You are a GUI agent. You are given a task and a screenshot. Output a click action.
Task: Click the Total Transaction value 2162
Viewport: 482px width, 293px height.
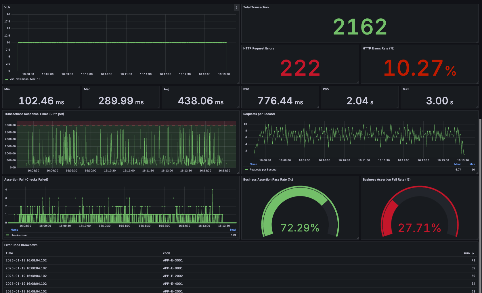[360, 27]
